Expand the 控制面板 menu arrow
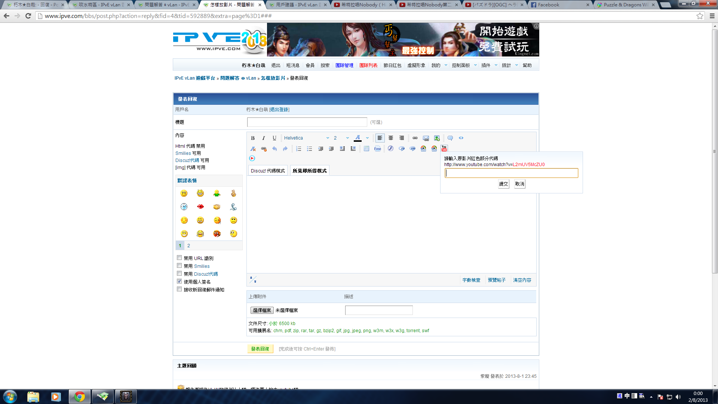The width and height of the screenshot is (718, 404). point(476,65)
